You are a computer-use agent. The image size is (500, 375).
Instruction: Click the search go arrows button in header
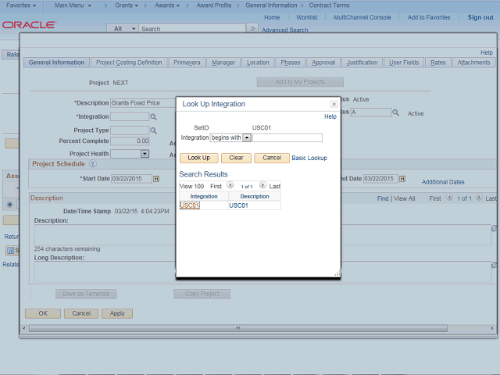[252, 28]
